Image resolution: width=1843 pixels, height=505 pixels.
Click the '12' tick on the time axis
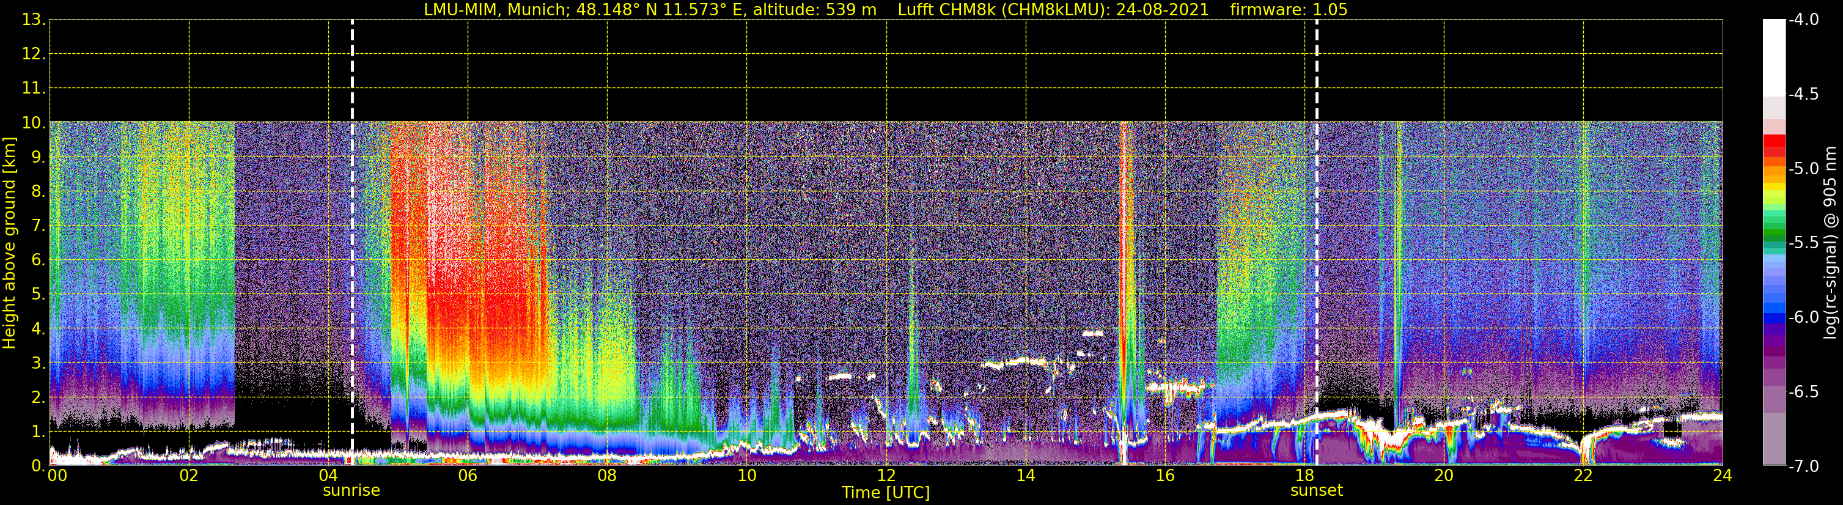click(x=886, y=476)
